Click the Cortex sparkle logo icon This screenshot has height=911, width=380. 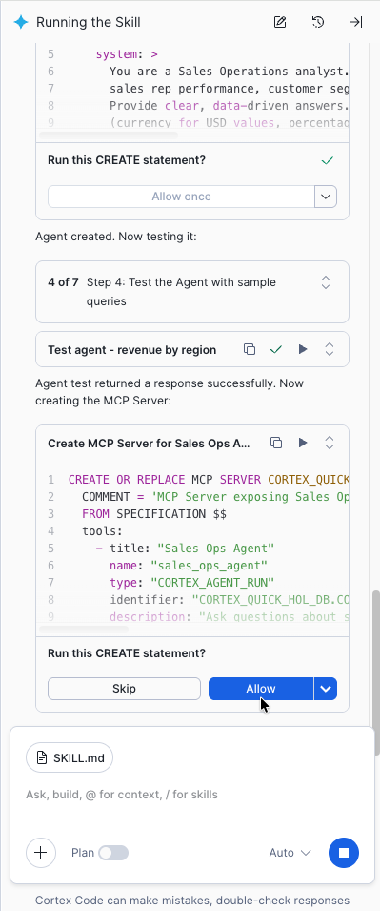pos(21,22)
